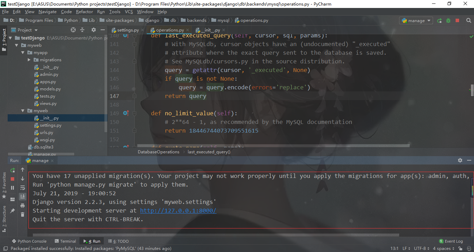The width and height of the screenshot is (474, 252).
Task: Toggle scroll to end in the Run console
Action: 23,197
